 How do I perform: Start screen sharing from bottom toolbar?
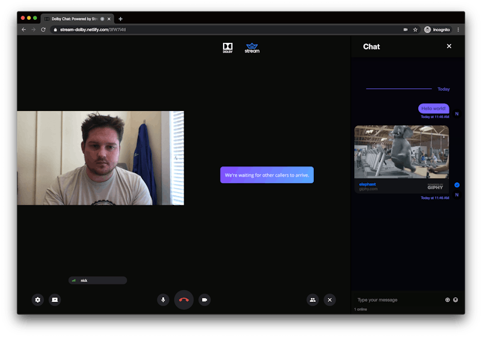(55, 300)
